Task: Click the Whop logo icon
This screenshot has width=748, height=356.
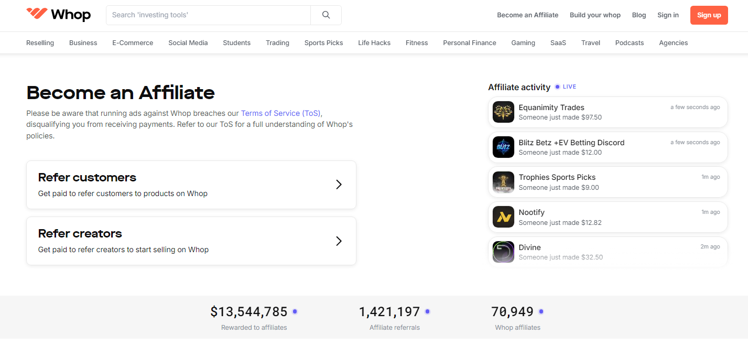Action: coord(36,15)
